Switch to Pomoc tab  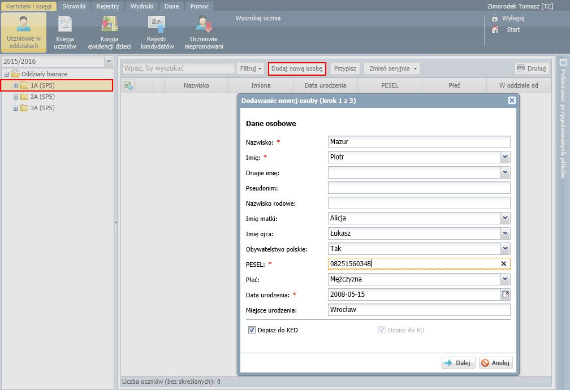200,6
